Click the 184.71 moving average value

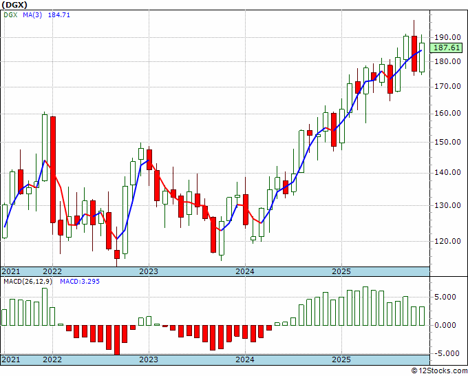(x=59, y=15)
